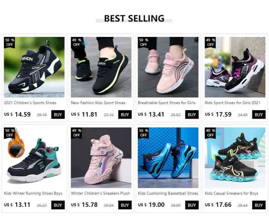Click BUY for Breathable Sport Shoes for Girls
Image resolution: width=269 pixels, height=216 pixels.
click(x=192, y=115)
